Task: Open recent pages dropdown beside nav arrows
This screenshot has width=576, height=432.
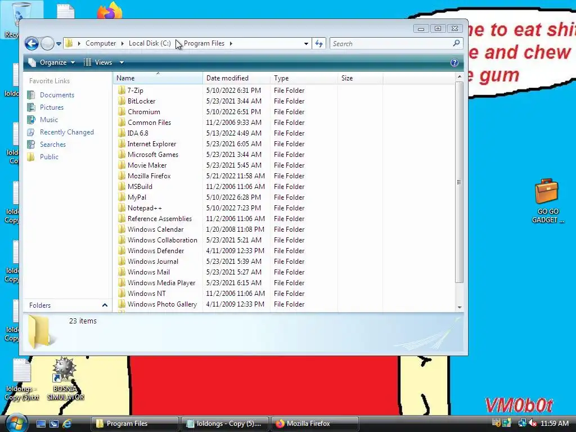Action: tap(58, 44)
